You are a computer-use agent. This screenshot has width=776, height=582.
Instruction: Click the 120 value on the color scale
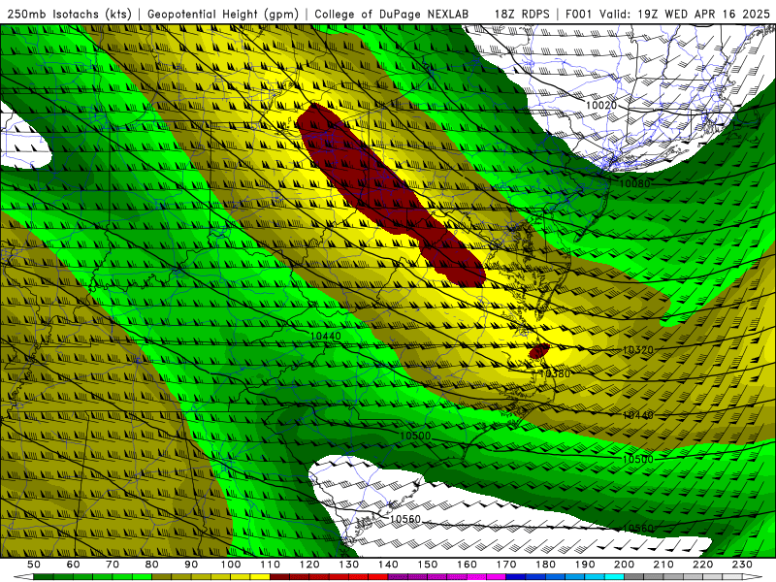coord(309,565)
